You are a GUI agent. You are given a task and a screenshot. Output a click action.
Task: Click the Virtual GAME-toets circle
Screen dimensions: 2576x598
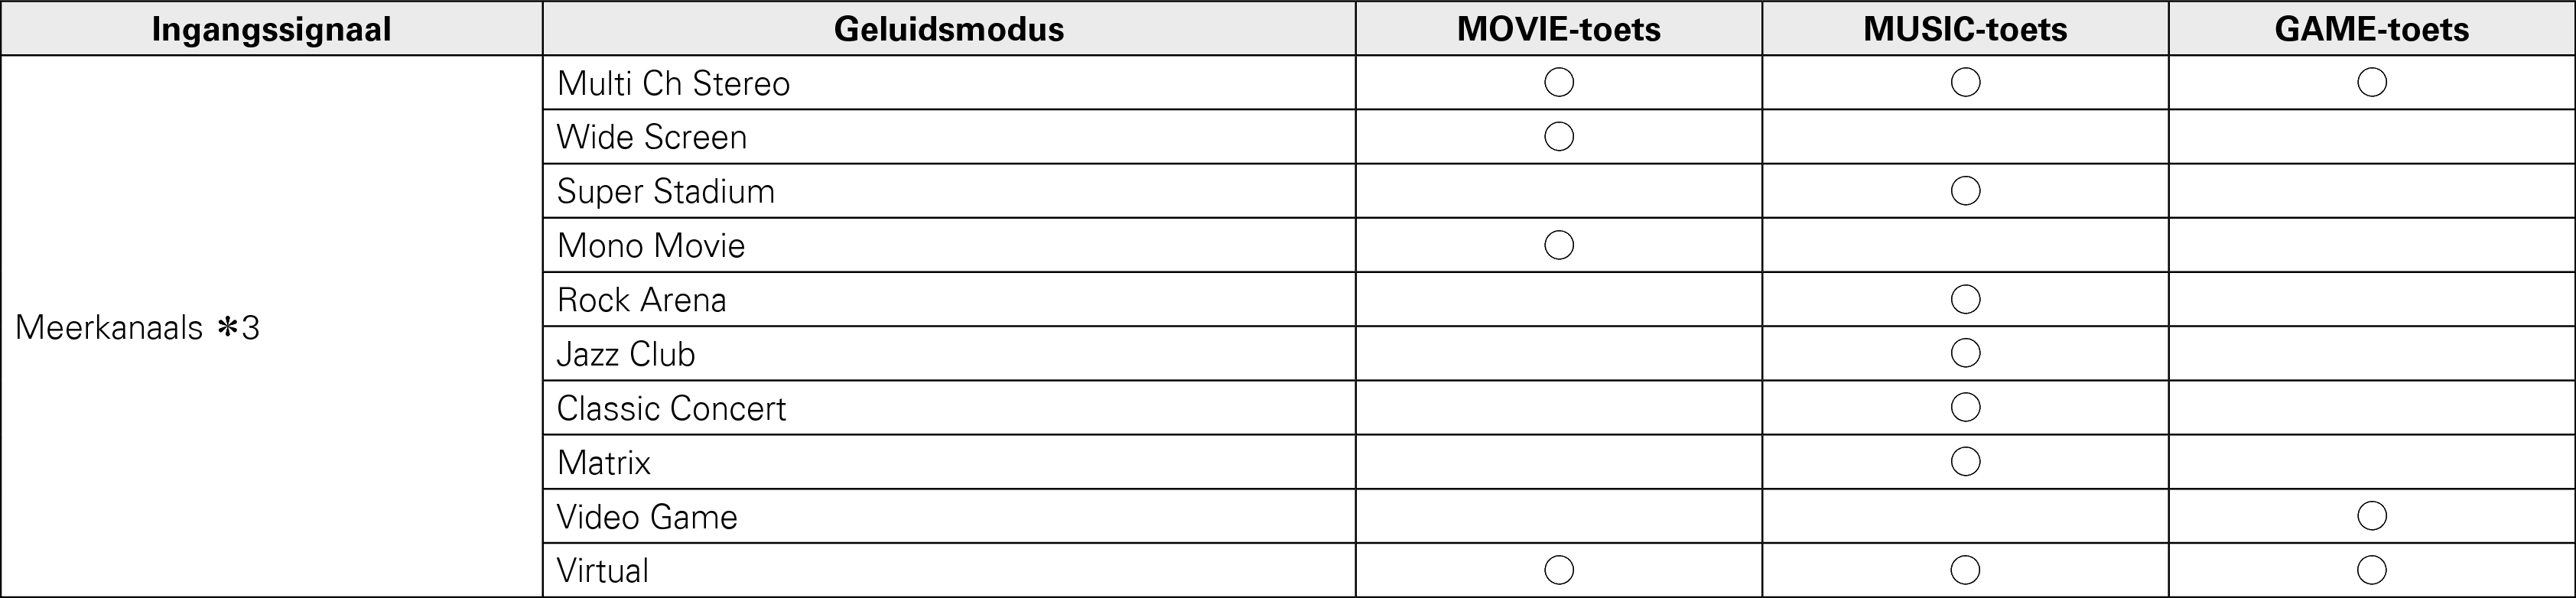tap(2372, 570)
